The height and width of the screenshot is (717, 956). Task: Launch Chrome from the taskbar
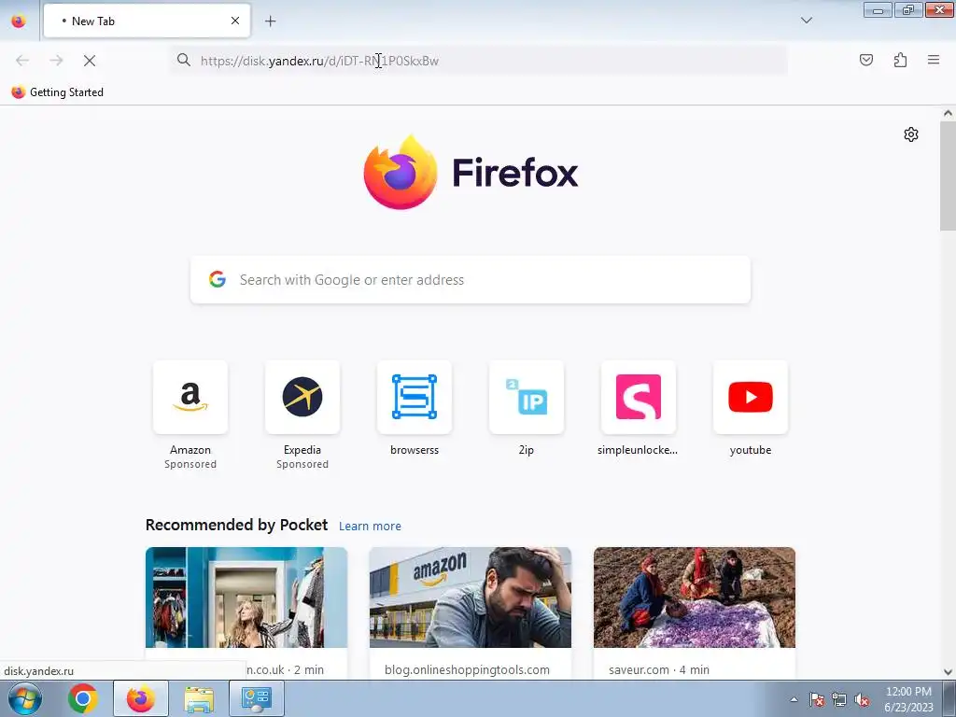click(83, 698)
